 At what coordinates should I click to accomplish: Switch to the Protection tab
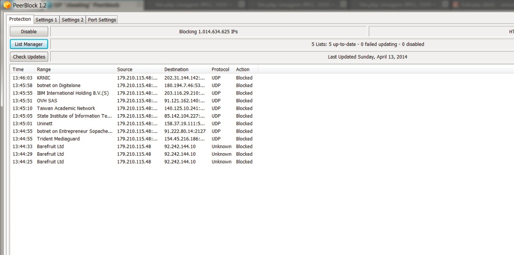(x=20, y=19)
